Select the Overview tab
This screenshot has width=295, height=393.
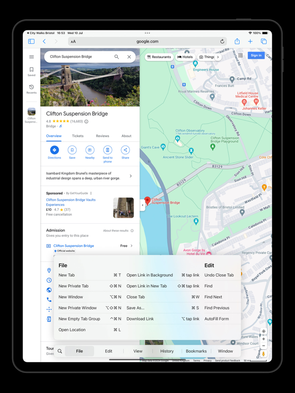coord(54,136)
